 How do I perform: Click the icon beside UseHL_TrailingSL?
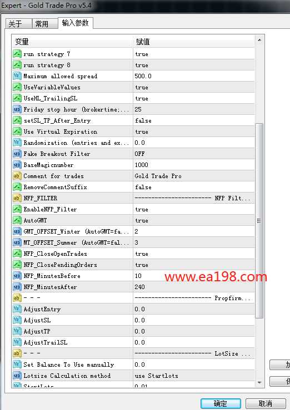17,98
